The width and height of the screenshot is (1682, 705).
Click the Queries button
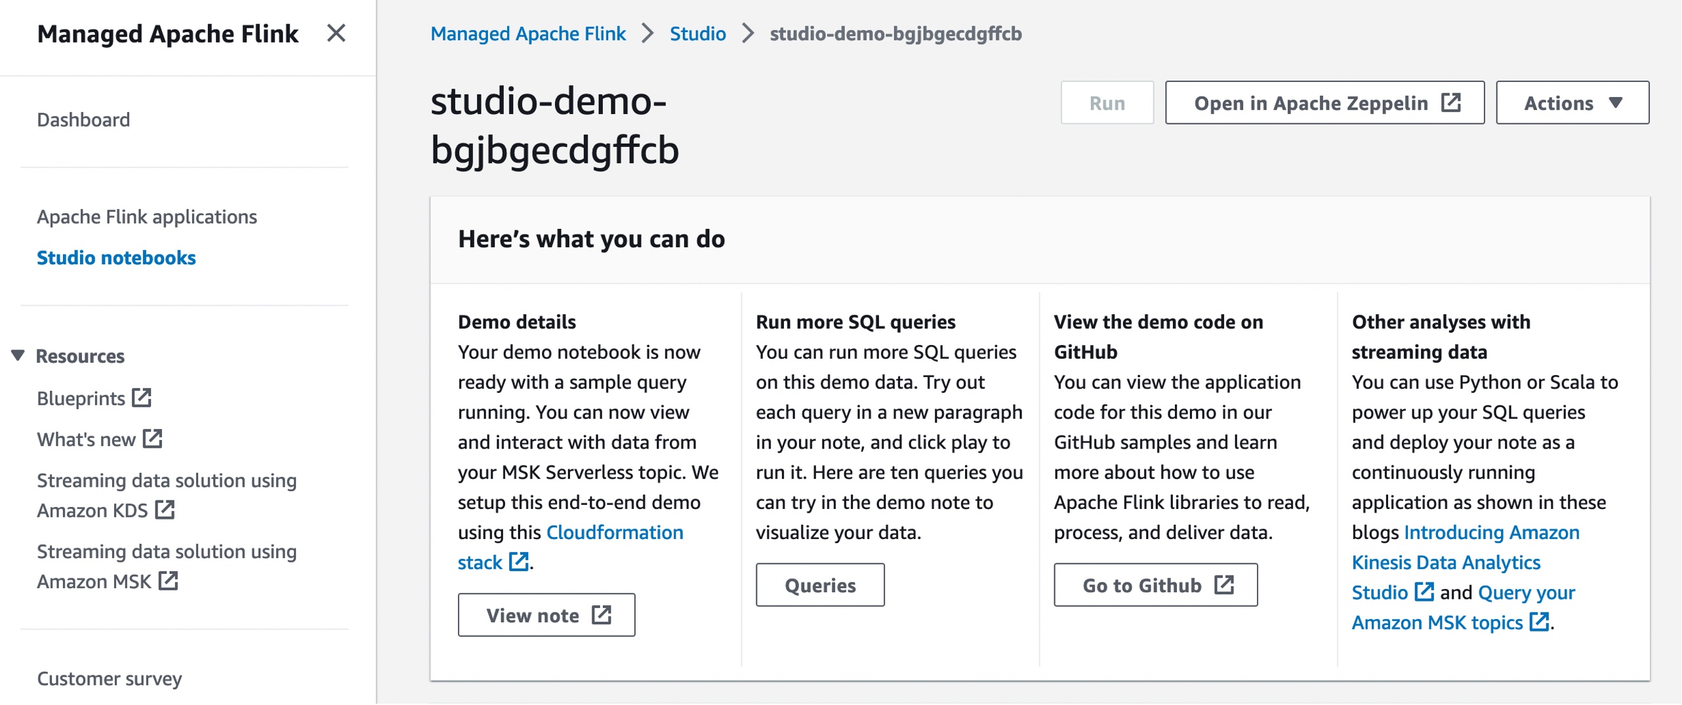click(x=820, y=586)
